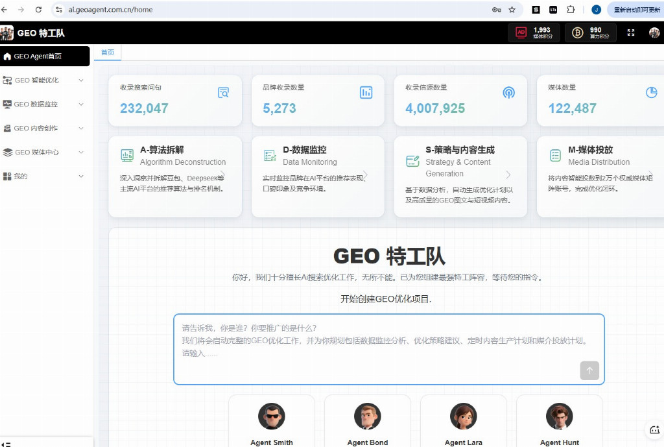Select the Agent Lara avatar
This screenshot has height=447, width=664.
[463, 417]
